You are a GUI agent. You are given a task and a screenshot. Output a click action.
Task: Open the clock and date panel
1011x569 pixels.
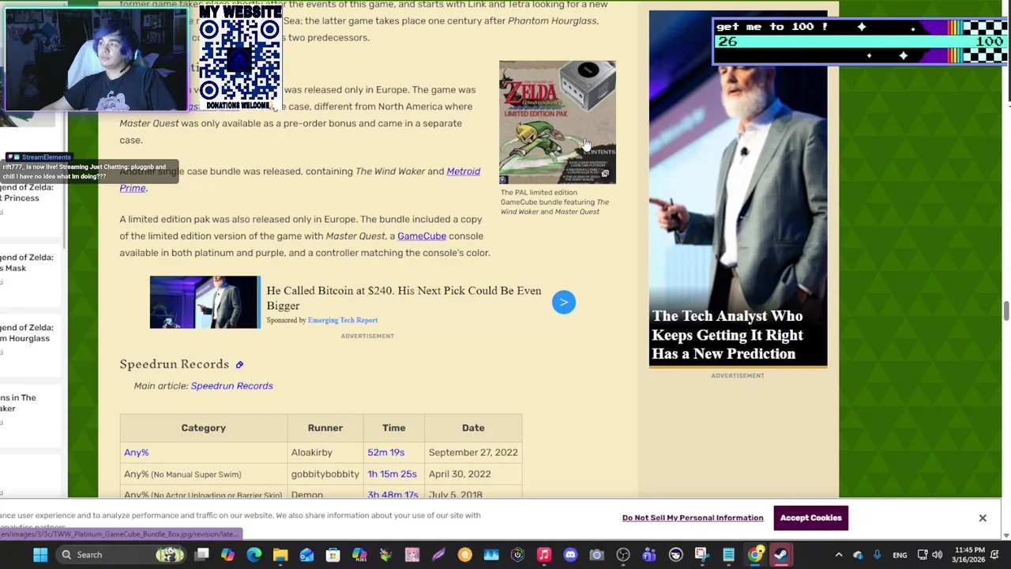pyautogui.click(x=969, y=555)
